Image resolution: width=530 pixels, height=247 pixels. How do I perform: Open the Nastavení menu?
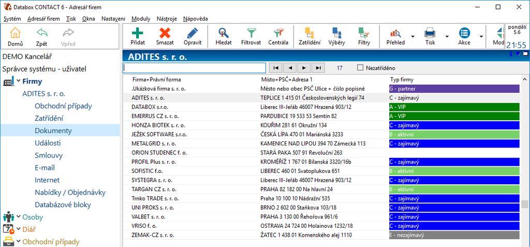[x=113, y=19]
